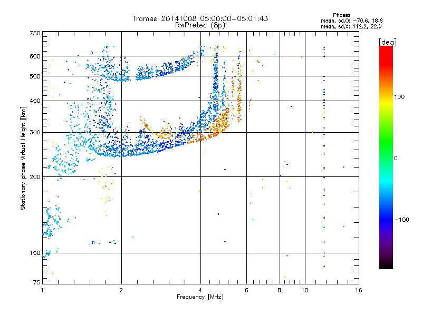Click the '[deg]' colorbar unit label
The height and width of the screenshot is (316, 422).
pos(387,42)
